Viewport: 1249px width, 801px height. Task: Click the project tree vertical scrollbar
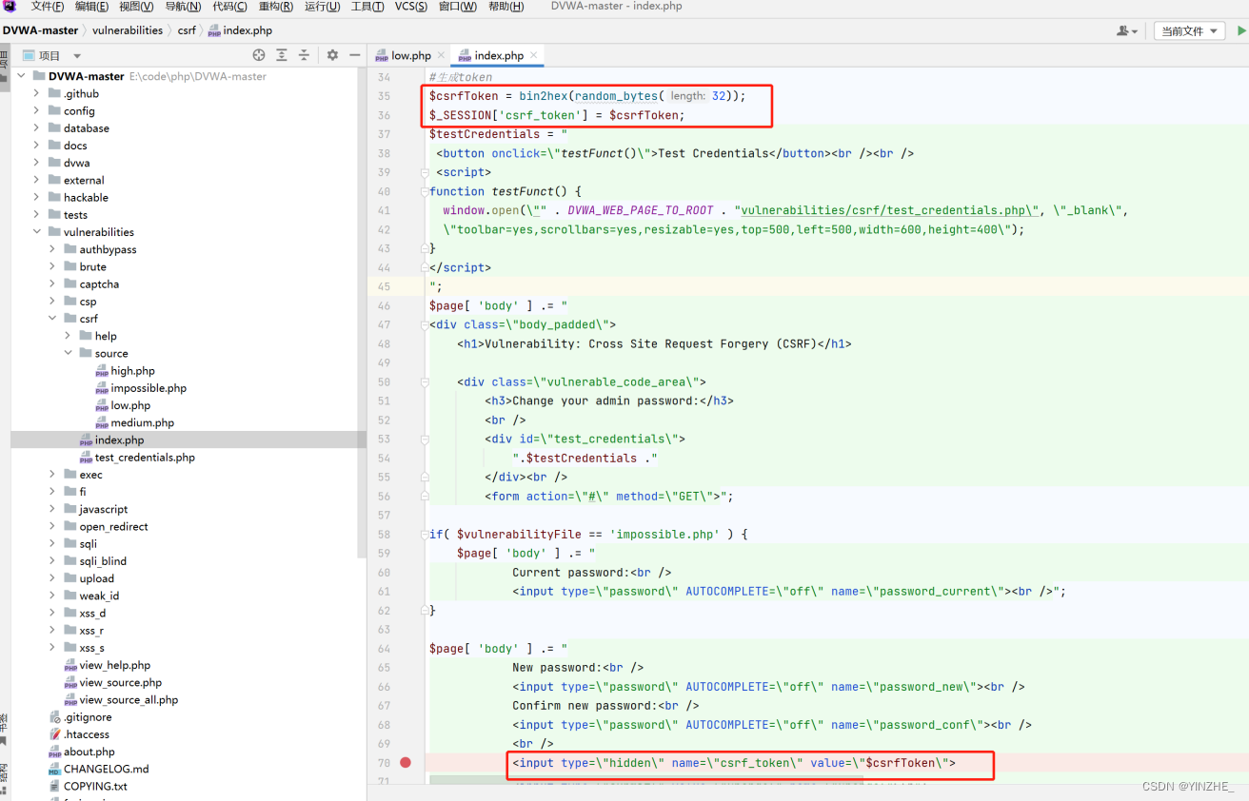pos(362,314)
